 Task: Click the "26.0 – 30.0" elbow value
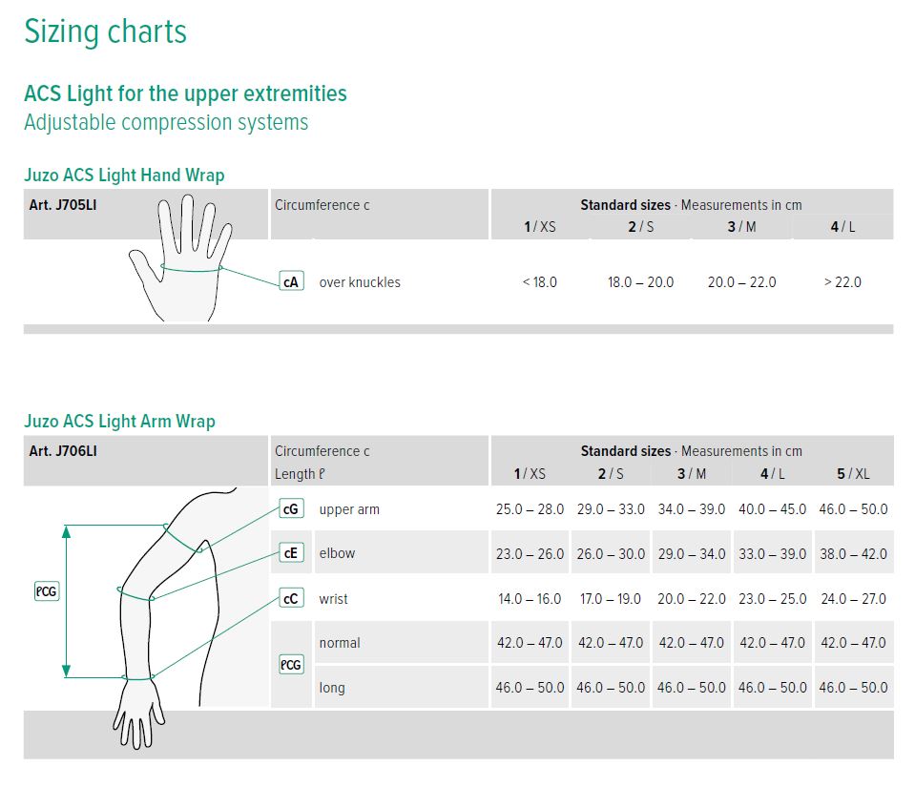611,554
